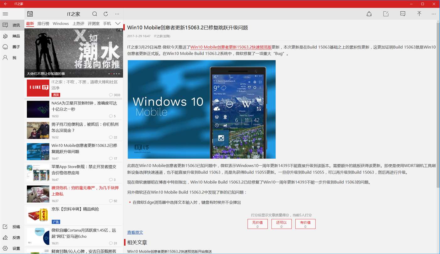Screen dimensions: 440x254
Task: Open 苹果App Store新规 article
Action: point(74,173)
